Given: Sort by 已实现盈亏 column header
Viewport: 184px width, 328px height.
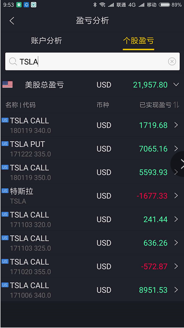Looking at the screenshot, I should [x=155, y=105].
